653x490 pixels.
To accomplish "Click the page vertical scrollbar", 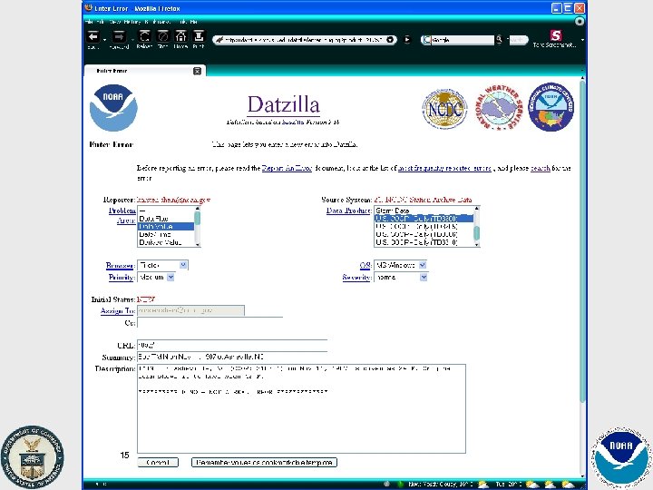I will (582, 277).
